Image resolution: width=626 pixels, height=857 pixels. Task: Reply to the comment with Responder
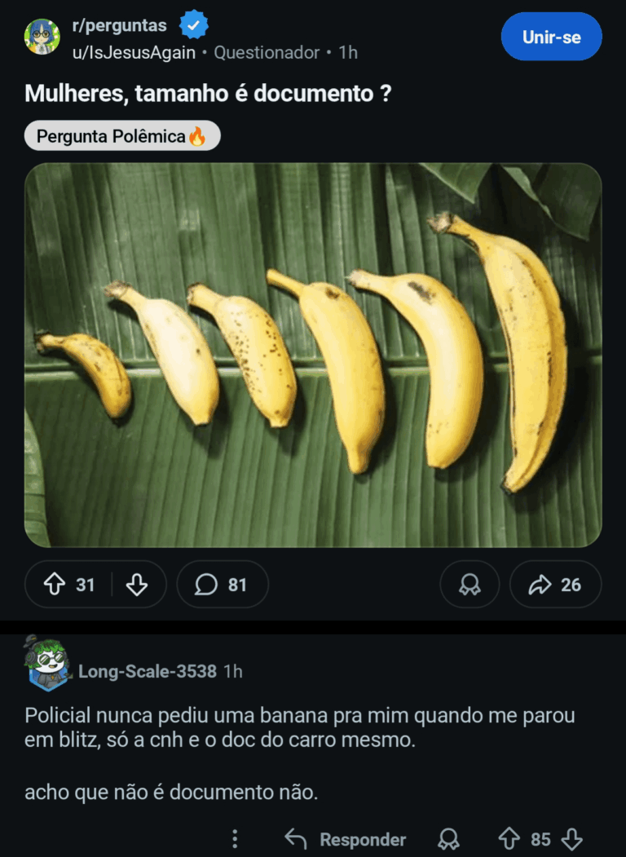click(x=346, y=839)
